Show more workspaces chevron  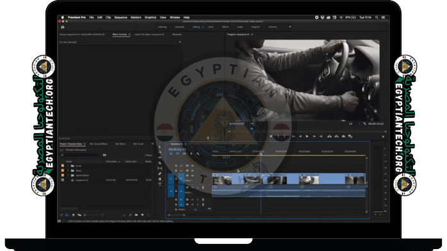[x=290, y=27]
